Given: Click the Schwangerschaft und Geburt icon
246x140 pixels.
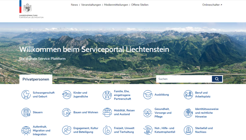Looking at the screenshot, I should [x=26, y=95].
